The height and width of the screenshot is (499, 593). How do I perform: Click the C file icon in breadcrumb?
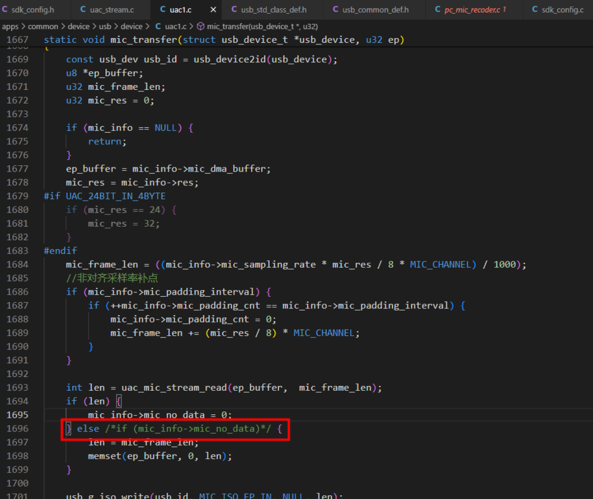(x=158, y=26)
